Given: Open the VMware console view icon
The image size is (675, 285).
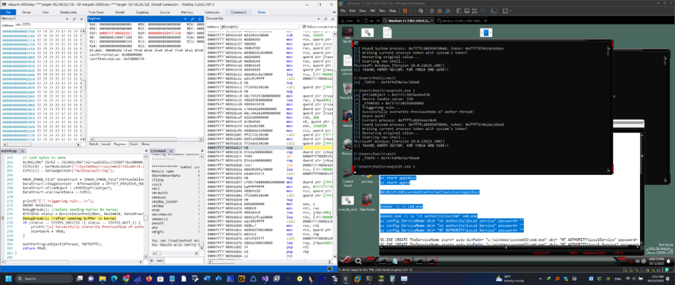Looking at the screenshot, I should tap(494, 11).
